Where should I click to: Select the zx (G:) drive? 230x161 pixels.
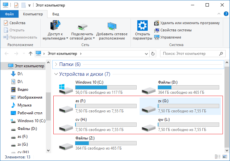pyautogui.click(x=180, y=106)
